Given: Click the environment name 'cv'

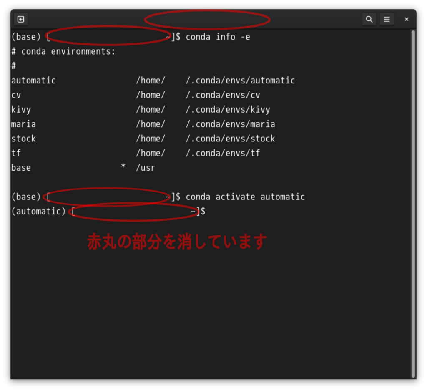Looking at the screenshot, I should pyautogui.click(x=16, y=95).
